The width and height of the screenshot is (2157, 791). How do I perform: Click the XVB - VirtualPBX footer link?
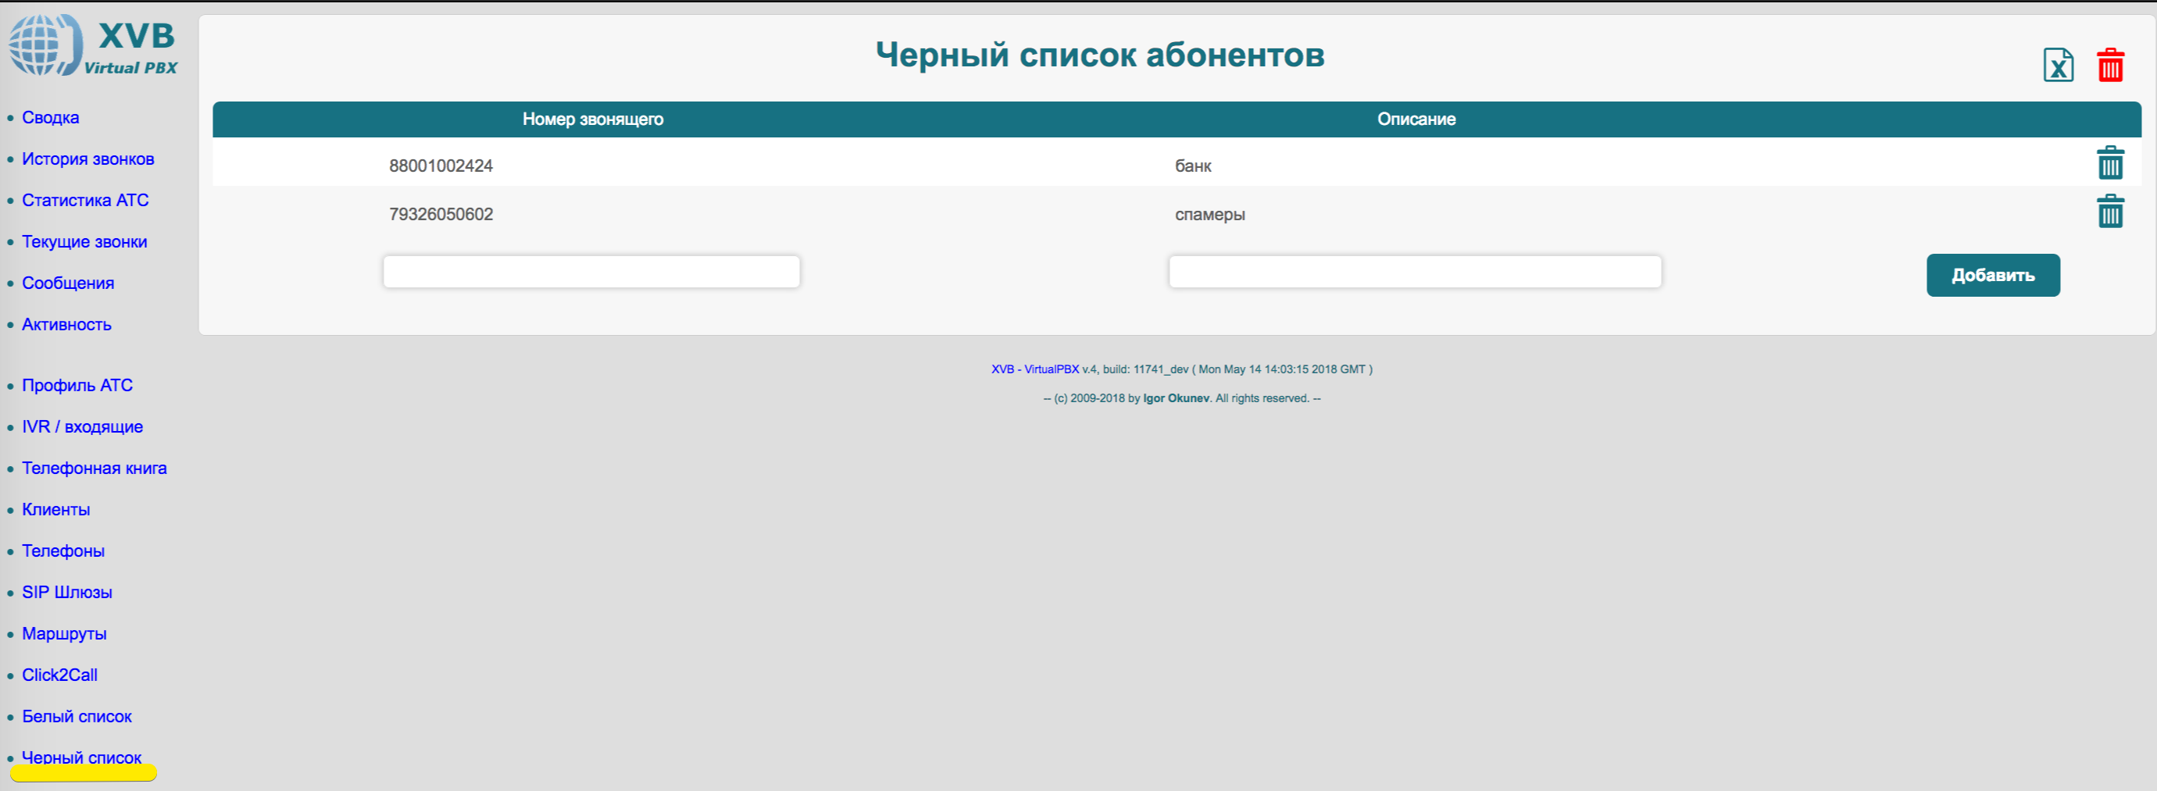1035,369
